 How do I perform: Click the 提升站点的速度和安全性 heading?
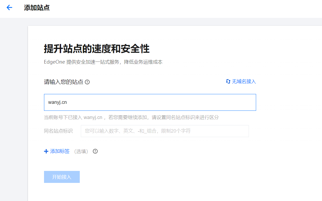click(97, 49)
